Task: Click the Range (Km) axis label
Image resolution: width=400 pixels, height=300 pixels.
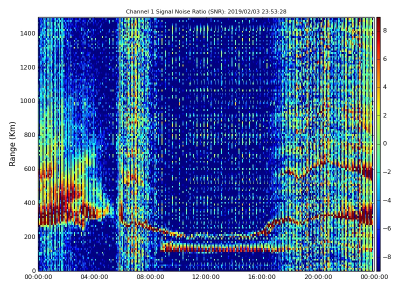Action: 12,144
